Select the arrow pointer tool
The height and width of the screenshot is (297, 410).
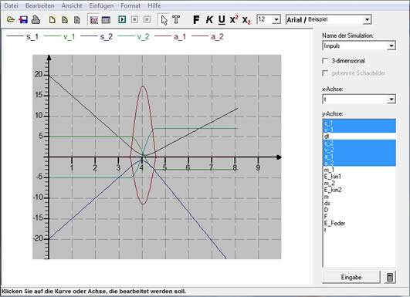click(x=164, y=20)
